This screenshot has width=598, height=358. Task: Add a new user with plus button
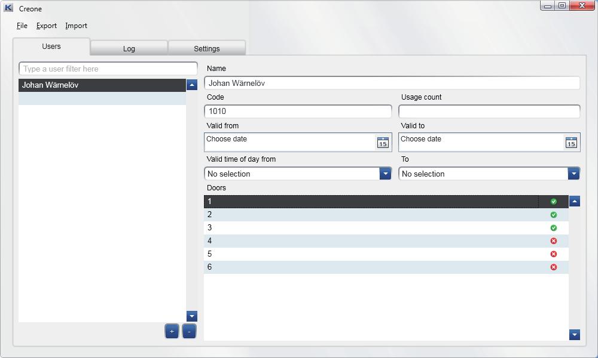(172, 331)
